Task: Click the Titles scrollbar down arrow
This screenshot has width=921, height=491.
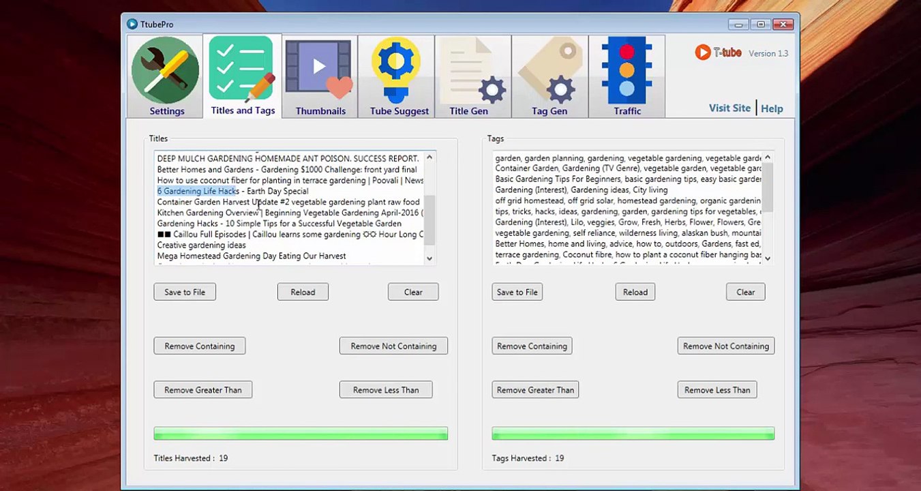Action: tap(429, 258)
